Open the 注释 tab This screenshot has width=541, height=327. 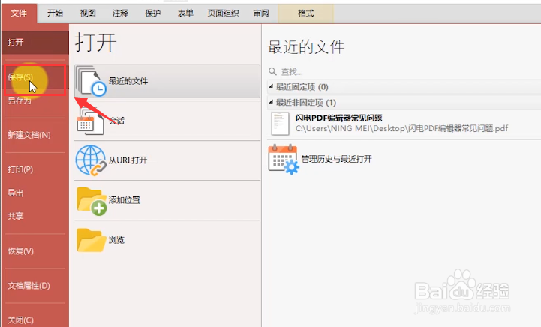(120, 13)
